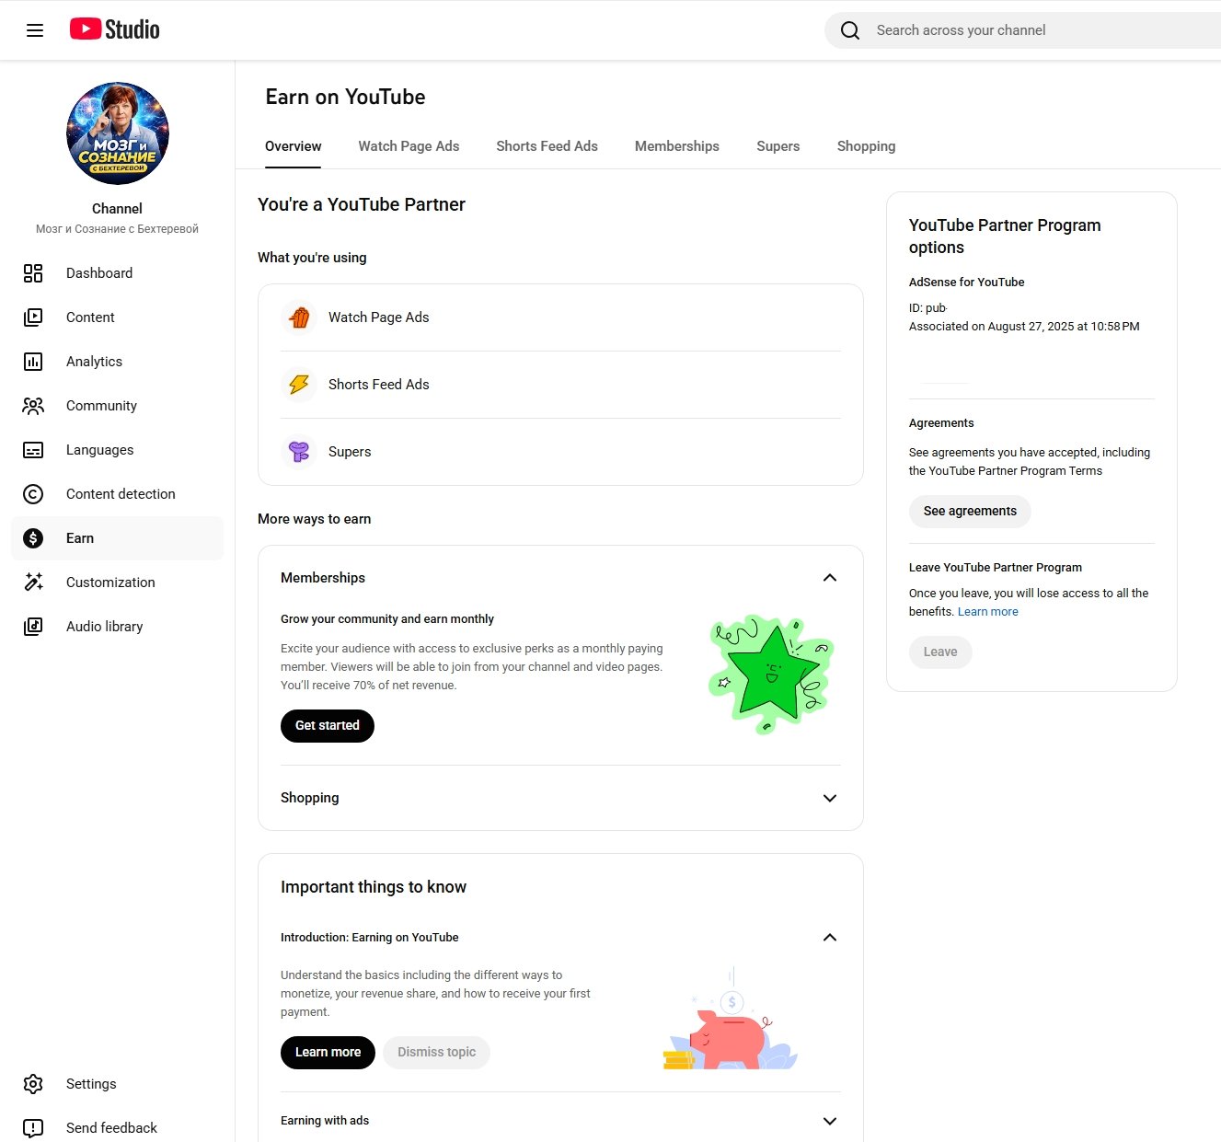1221x1142 pixels.
Task: Open Customization magic wand item
Action: click(x=33, y=583)
